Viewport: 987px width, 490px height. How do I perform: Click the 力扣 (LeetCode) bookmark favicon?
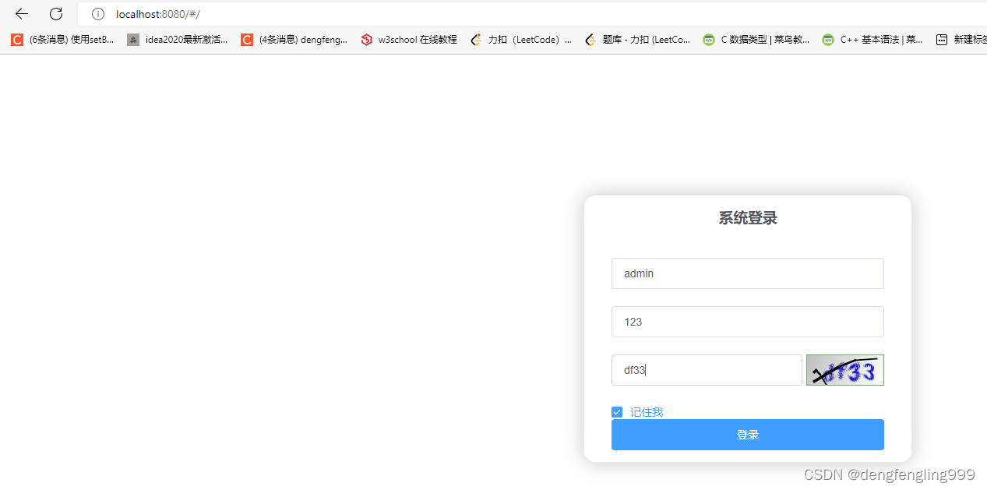tap(476, 40)
